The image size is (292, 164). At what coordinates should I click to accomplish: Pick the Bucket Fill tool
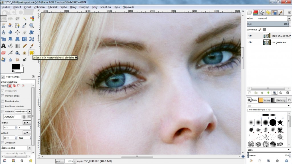tap(11, 46)
